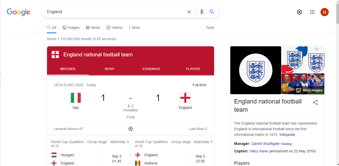Open the STANDINGS tab
This screenshot has width=339, height=166.
(x=151, y=69)
